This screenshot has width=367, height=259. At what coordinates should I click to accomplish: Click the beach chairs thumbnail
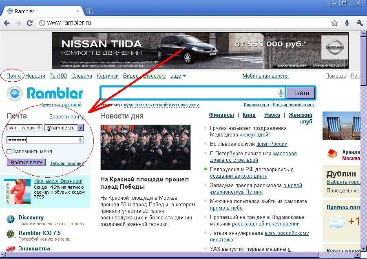point(341,126)
